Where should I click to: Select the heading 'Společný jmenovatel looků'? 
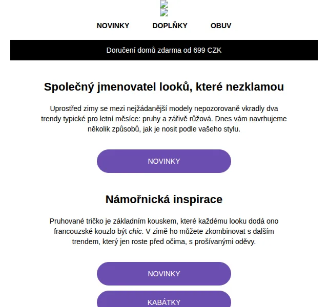point(164,86)
